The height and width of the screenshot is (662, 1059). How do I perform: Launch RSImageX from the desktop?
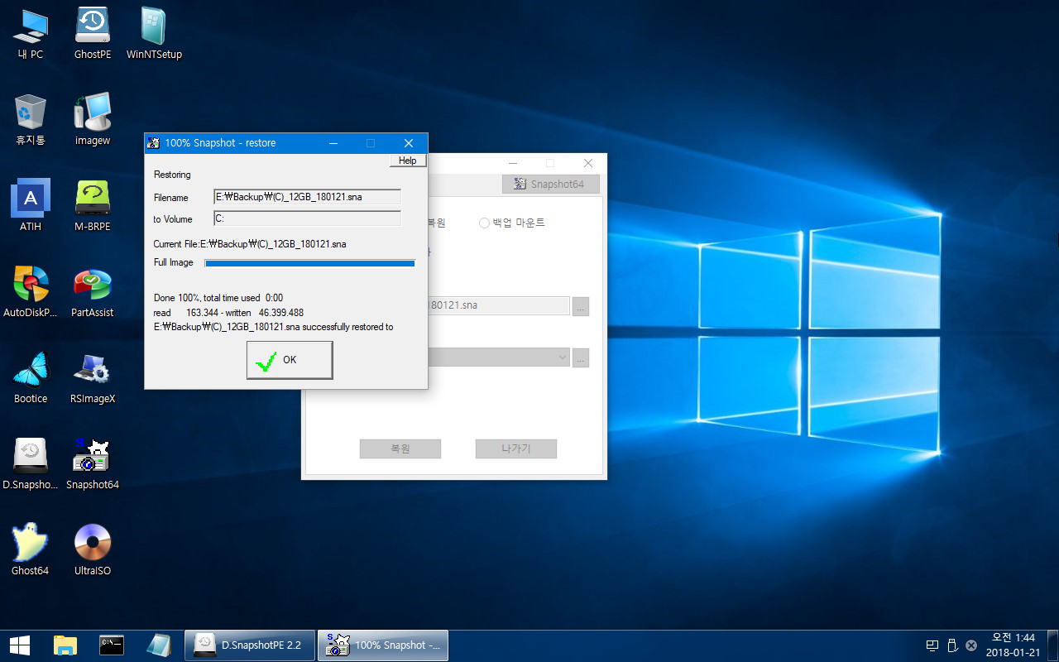coord(93,378)
